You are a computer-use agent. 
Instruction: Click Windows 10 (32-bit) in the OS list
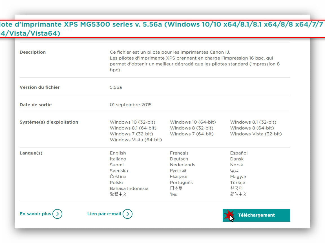point(132,122)
